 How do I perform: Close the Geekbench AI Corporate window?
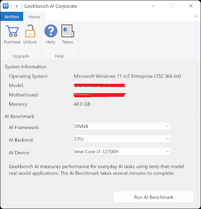(191, 6)
